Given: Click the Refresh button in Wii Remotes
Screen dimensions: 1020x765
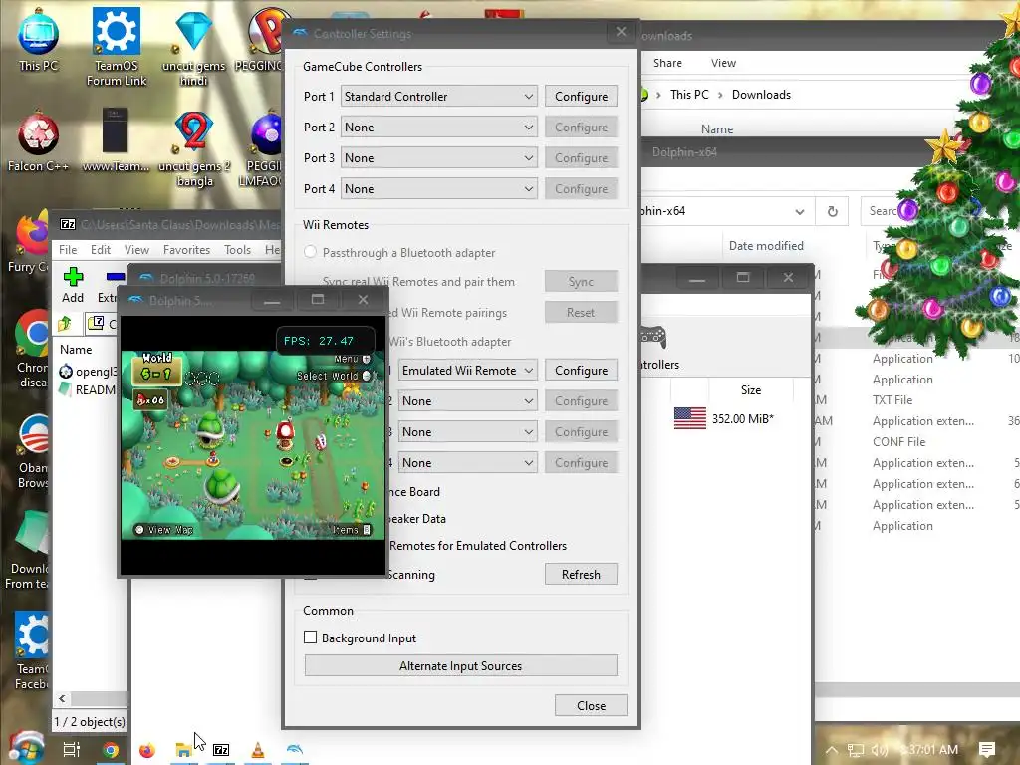Looking at the screenshot, I should click(581, 575).
